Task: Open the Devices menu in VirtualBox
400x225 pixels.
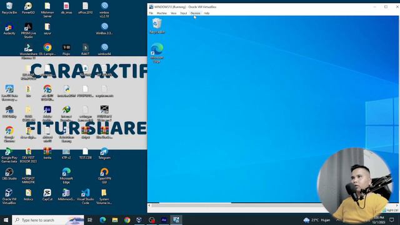Action: (195, 13)
